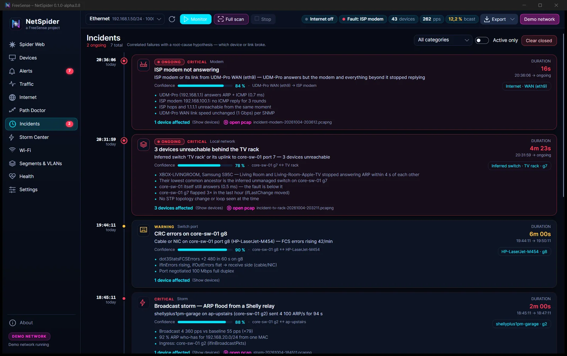Click the 84 % confidence bar
Viewport: 567px width, 356px height.
coord(205,86)
